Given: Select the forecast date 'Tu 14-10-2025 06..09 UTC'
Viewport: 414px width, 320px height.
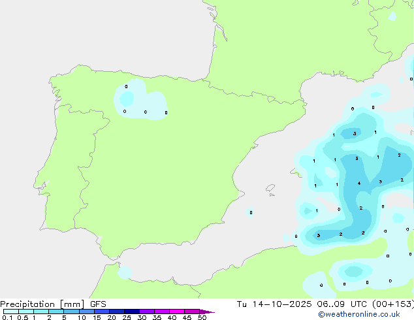Looking at the screenshot, I should 302,304.
